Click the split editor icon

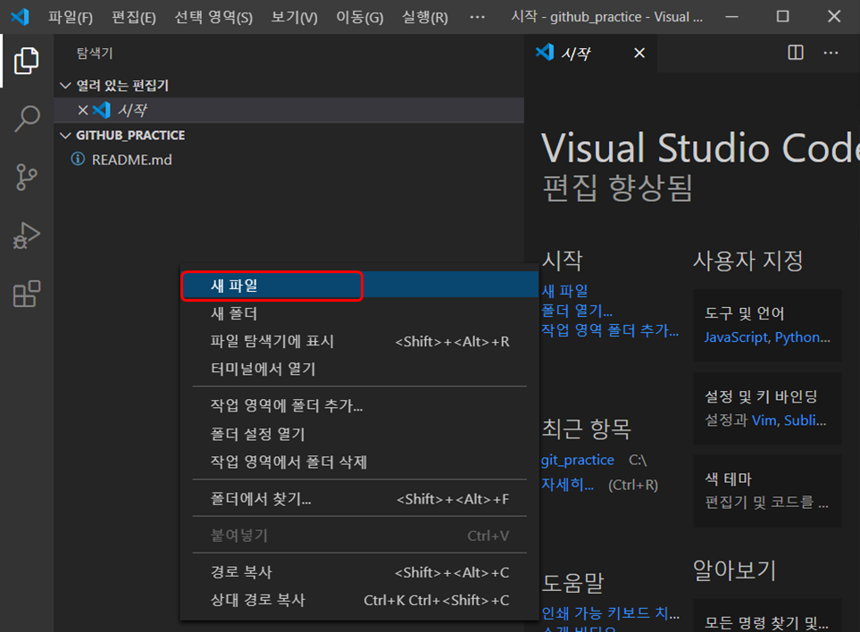tap(796, 53)
